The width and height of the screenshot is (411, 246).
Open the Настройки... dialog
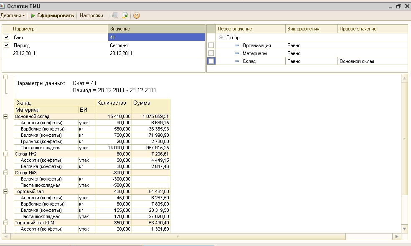click(x=93, y=15)
